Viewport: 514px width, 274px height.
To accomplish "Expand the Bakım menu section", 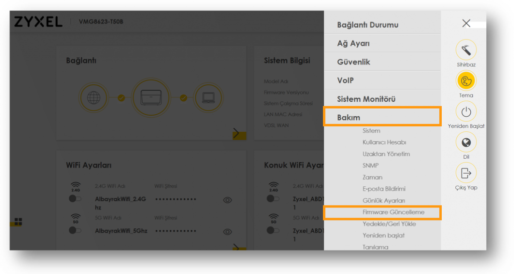I will point(382,117).
